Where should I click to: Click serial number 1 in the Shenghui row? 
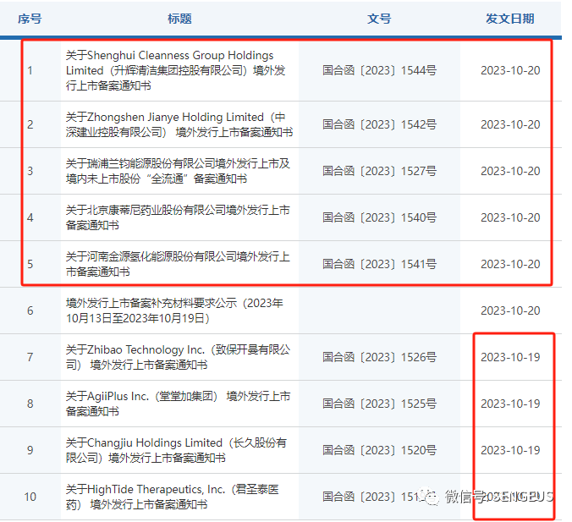point(30,70)
